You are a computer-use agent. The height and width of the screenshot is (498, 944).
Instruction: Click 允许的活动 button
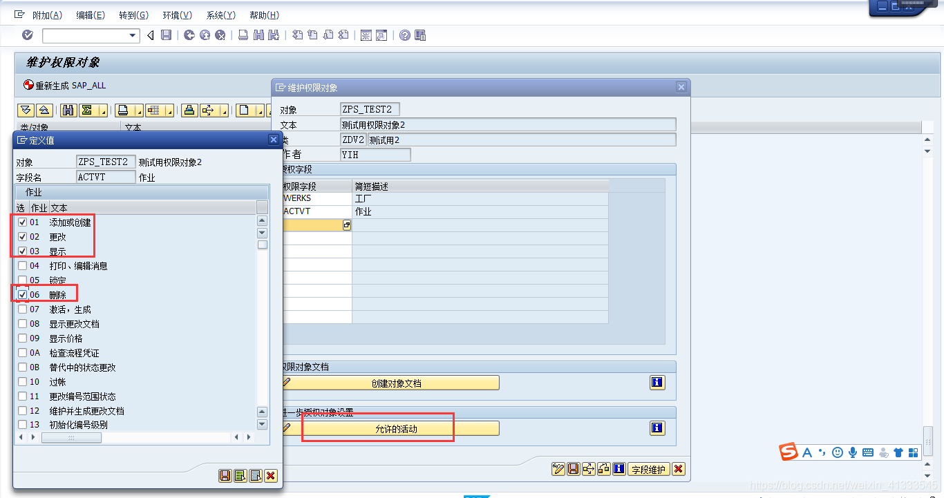point(391,429)
